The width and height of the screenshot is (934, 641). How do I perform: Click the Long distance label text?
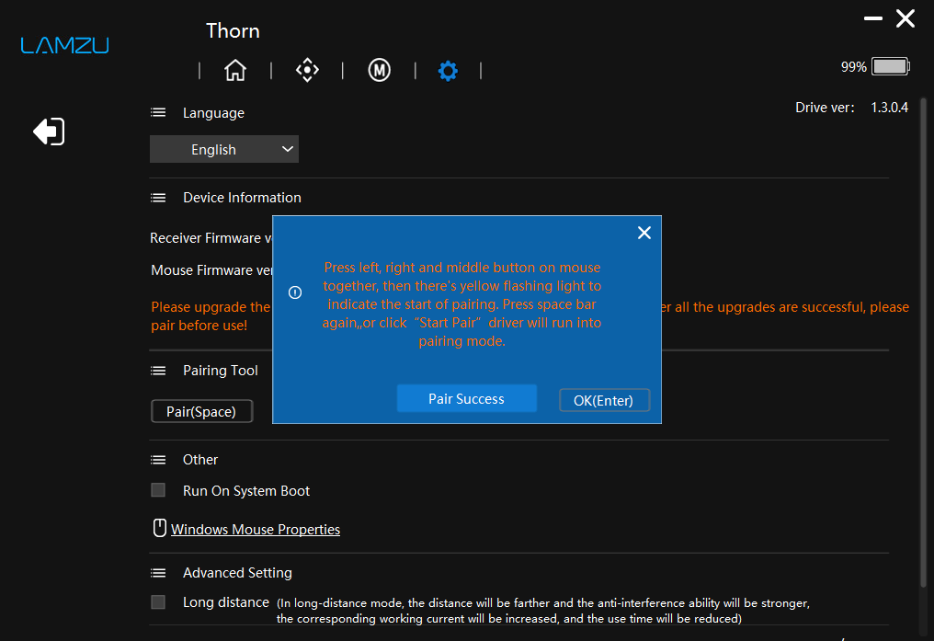(x=226, y=602)
